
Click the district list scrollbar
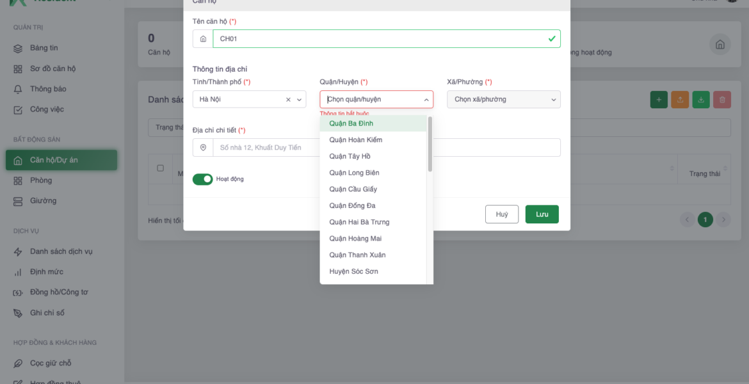coord(430,144)
